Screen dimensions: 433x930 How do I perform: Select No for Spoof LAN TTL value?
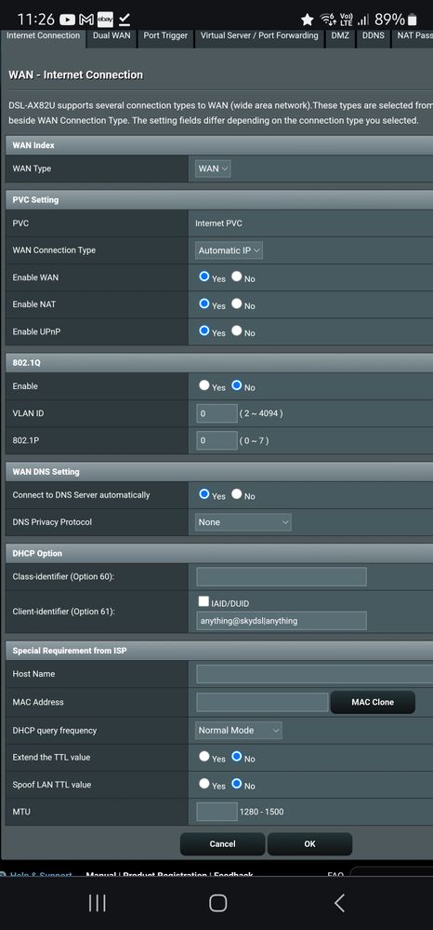(237, 784)
